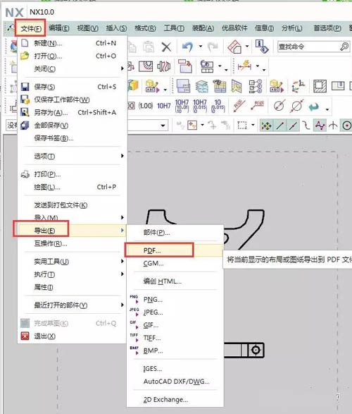Open the Edit (编辑) menu
Viewport: 352px width, 414px height.
[59, 28]
